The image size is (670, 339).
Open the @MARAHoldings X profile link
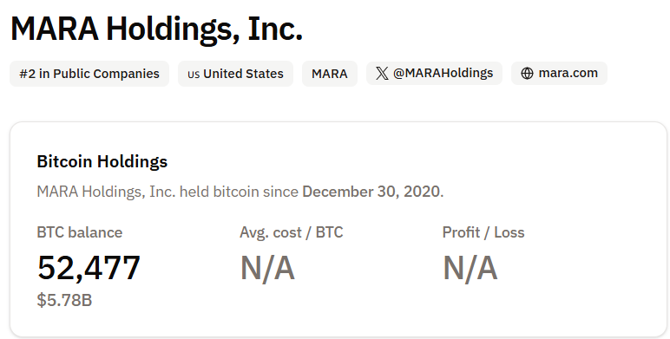click(x=434, y=74)
